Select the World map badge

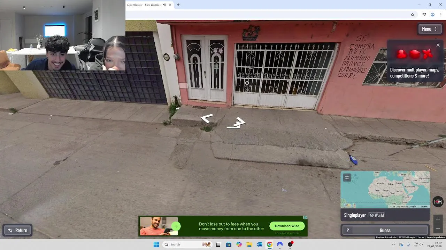tap(377, 215)
